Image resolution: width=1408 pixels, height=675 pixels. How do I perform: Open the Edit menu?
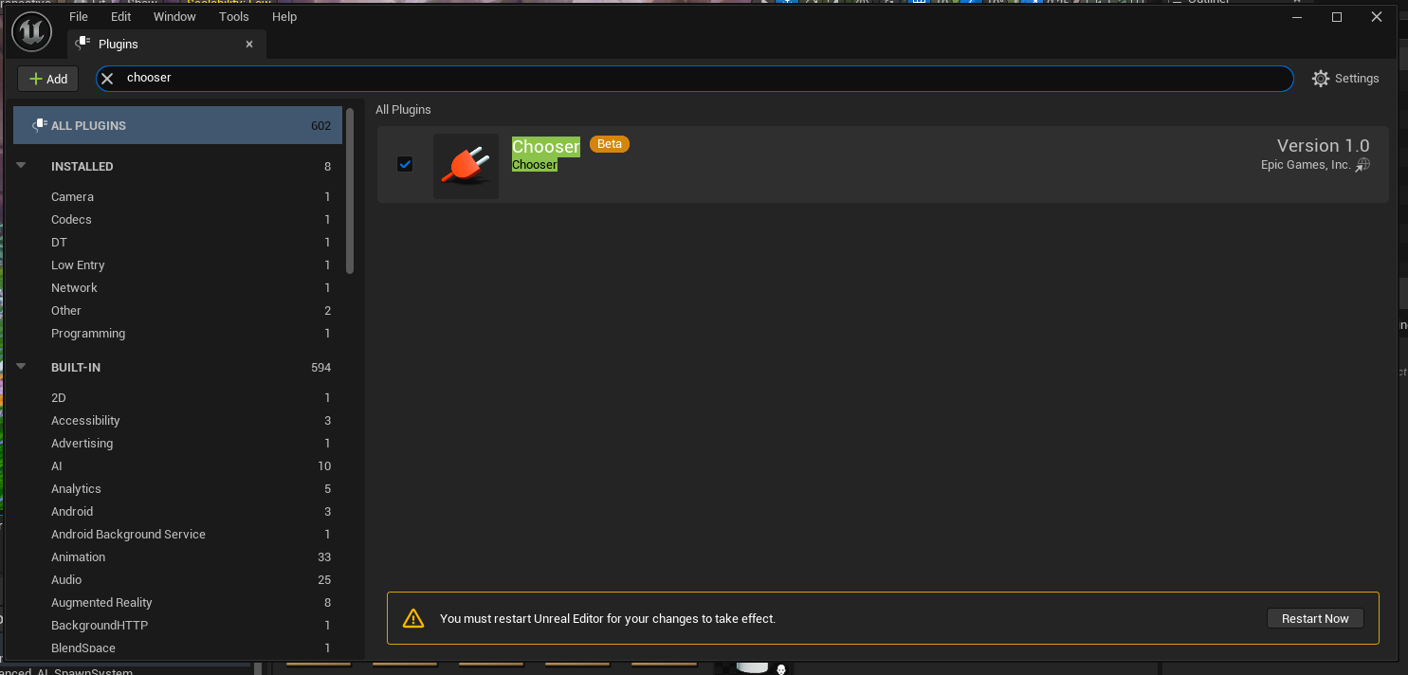pos(120,16)
